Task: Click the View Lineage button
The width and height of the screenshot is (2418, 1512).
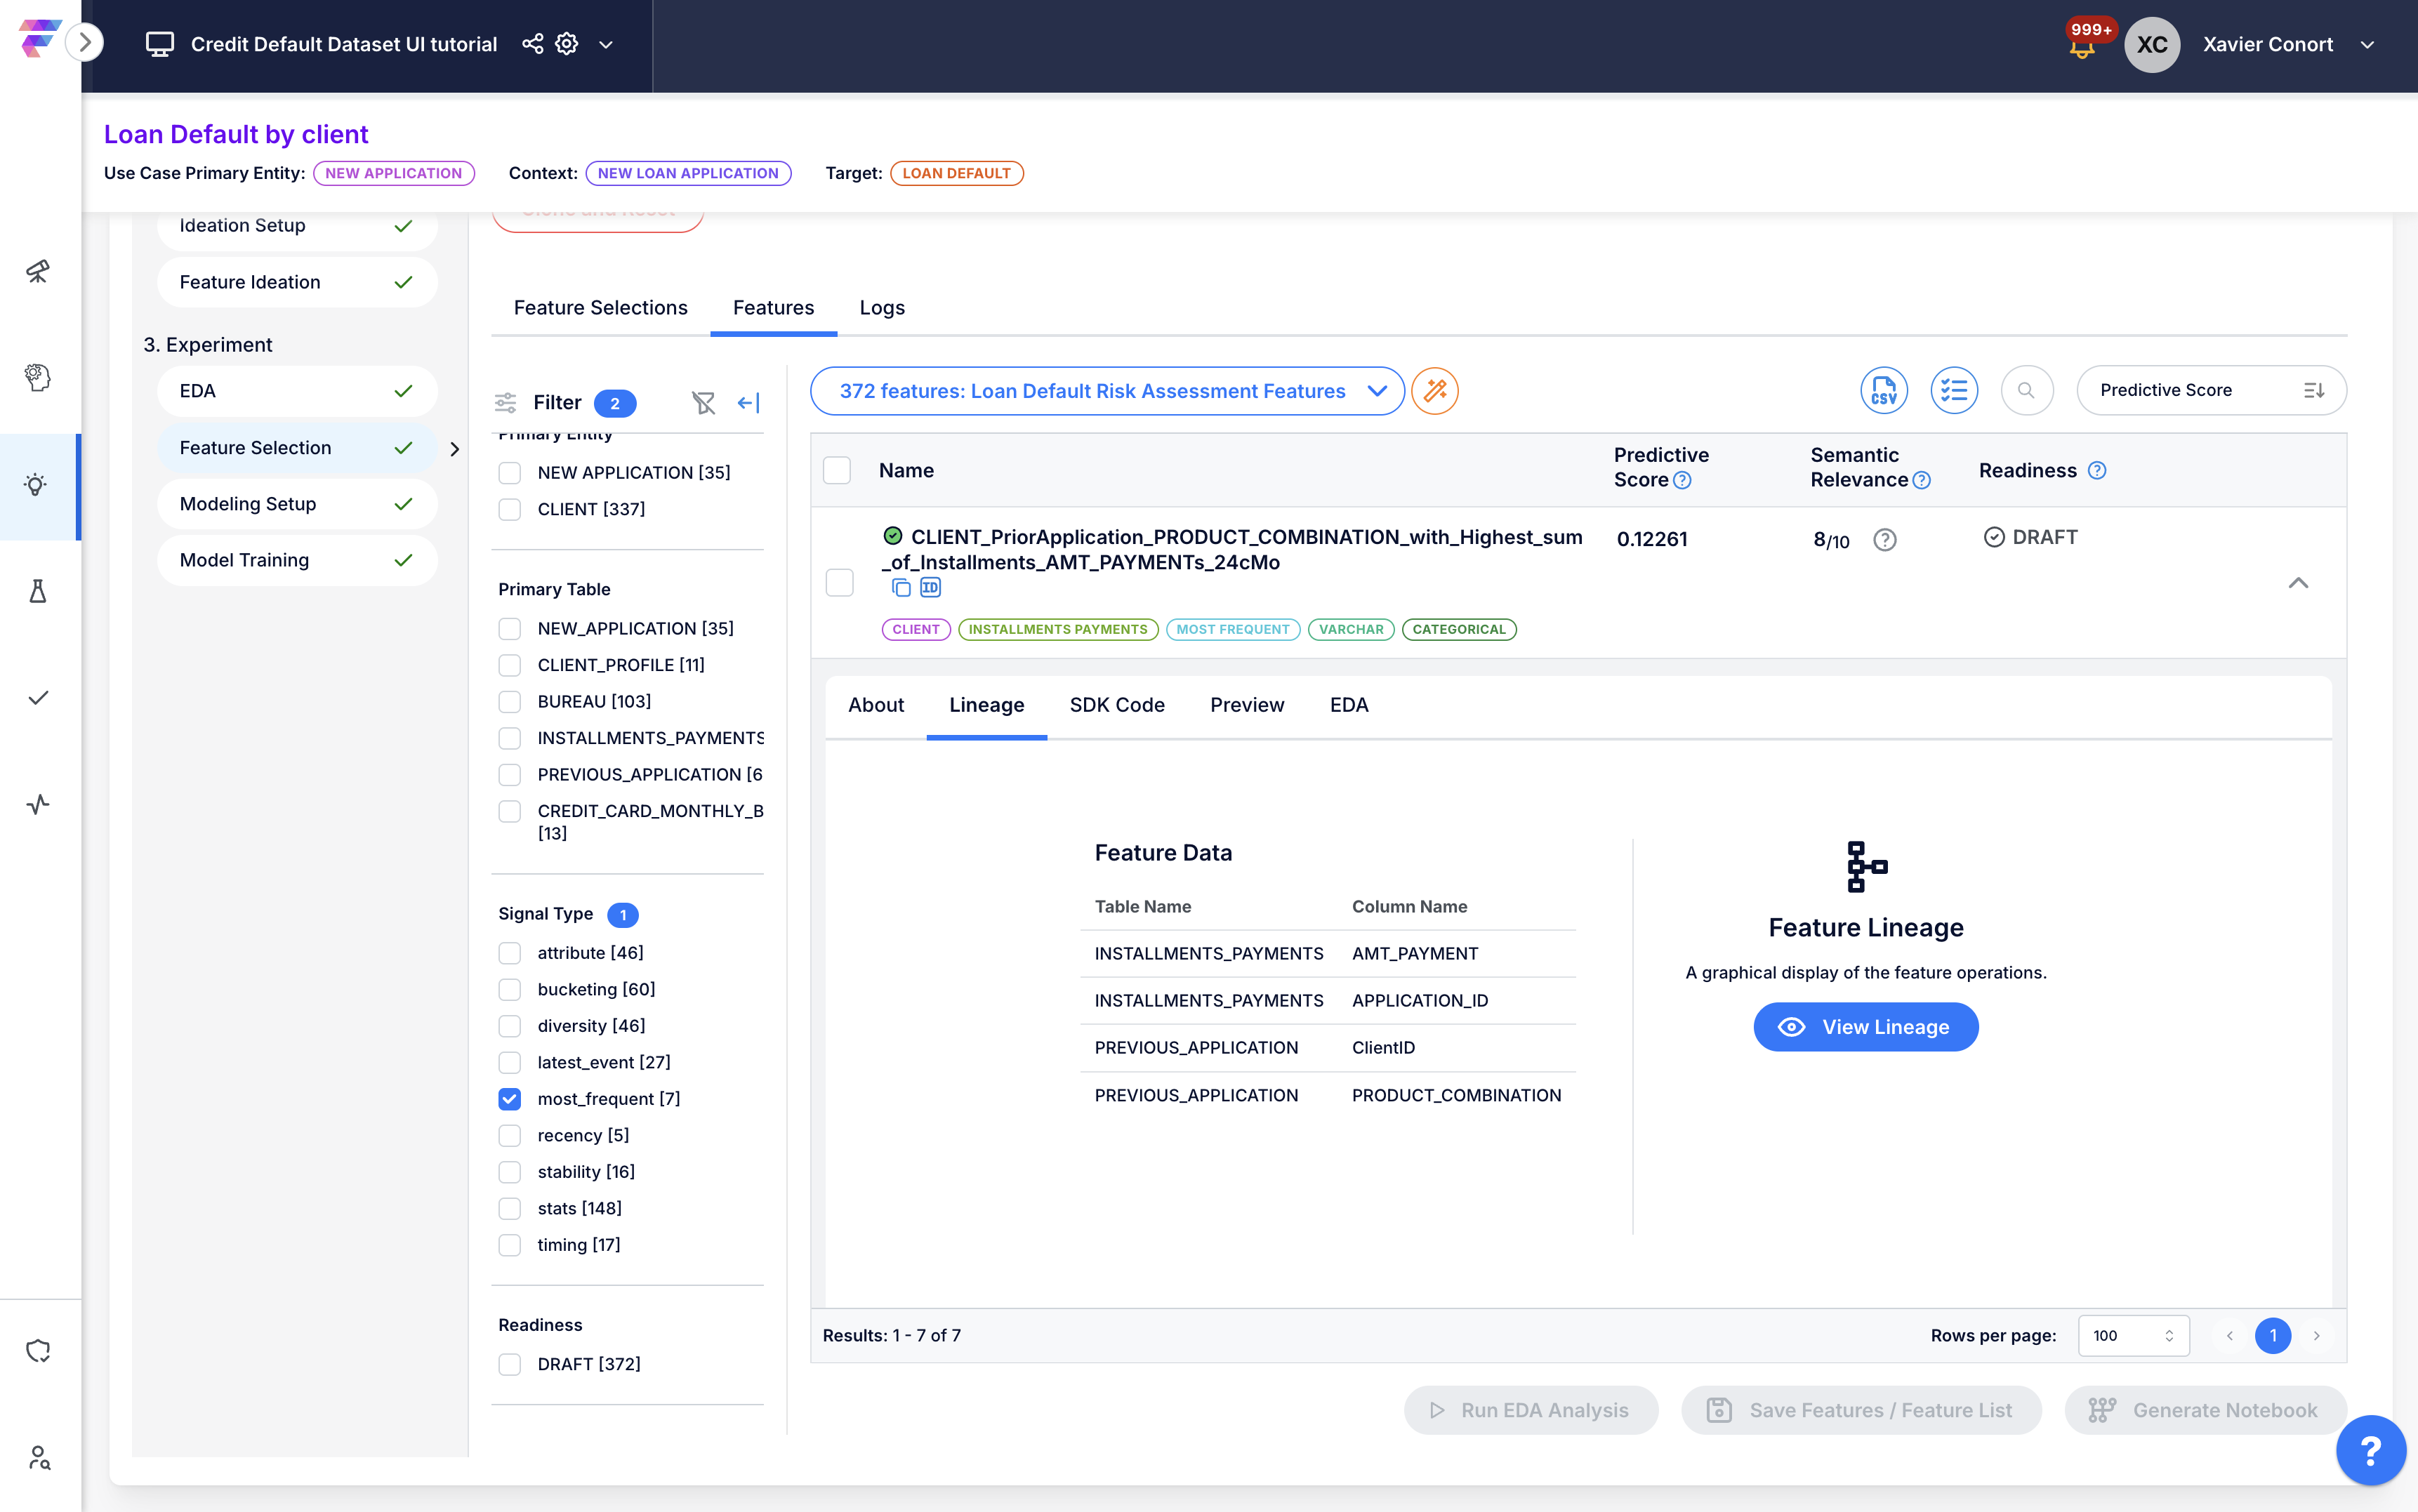Action: pyautogui.click(x=1865, y=1026)
